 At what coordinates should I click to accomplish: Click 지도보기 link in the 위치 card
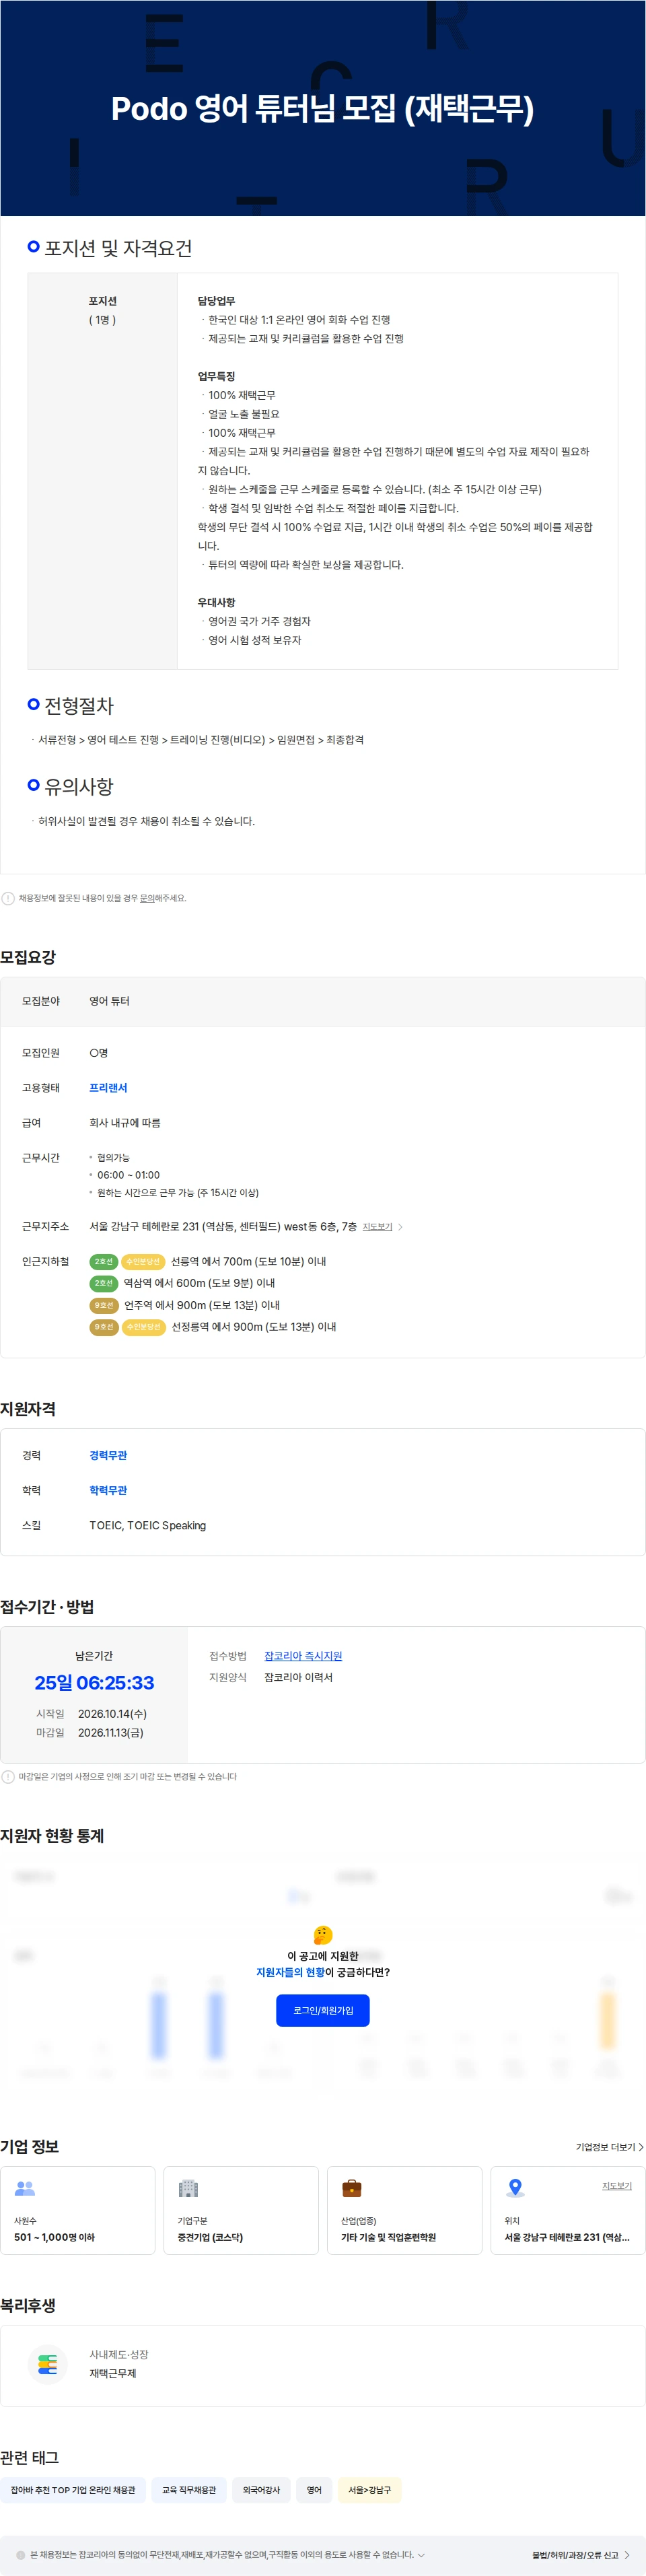616,2185
